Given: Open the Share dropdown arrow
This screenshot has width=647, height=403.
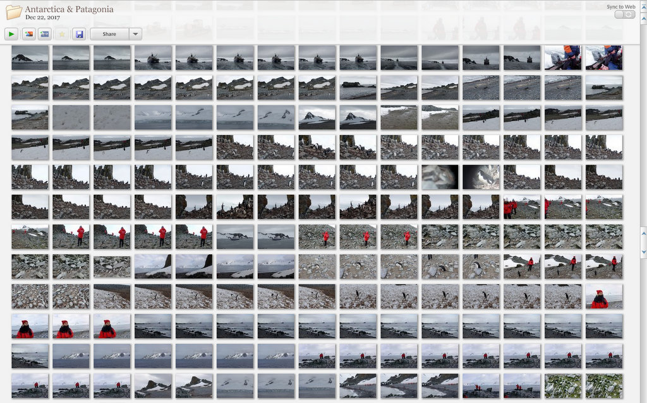Looking at the screenshot, I should tap(136, 34).
